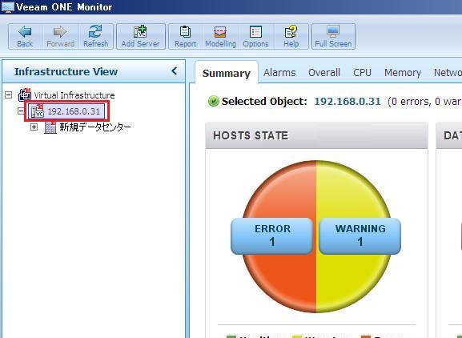The image size is (462, 338).
Task: Open the CPU tab
Action: click(x=362, y=73)
